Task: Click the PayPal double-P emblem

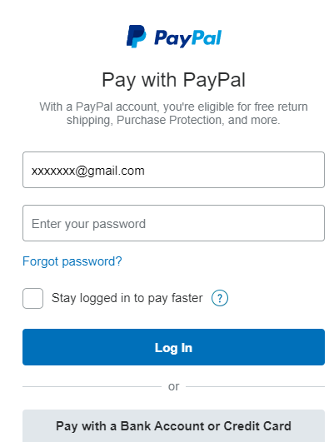Action: click(137, 36)
